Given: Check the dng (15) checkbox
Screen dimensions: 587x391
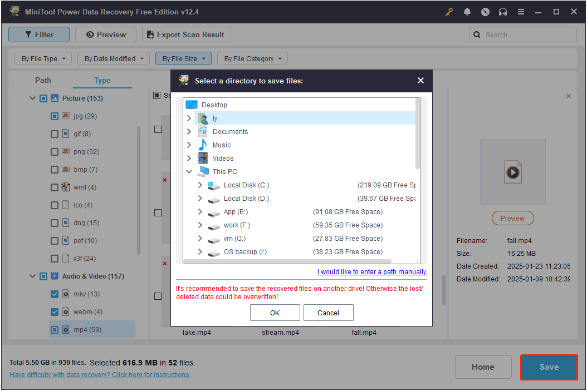Looking at the screenshot, I should pos(54,223).
